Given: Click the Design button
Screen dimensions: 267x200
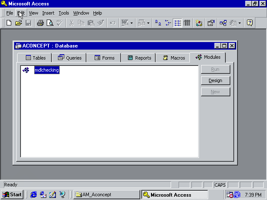Looking at the screenshot, I should pos(216,80).
